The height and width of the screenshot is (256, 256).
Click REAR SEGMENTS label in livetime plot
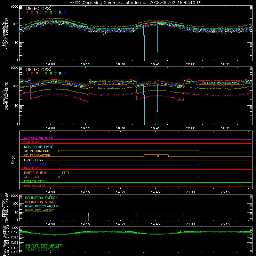click(x=42, y=249)
